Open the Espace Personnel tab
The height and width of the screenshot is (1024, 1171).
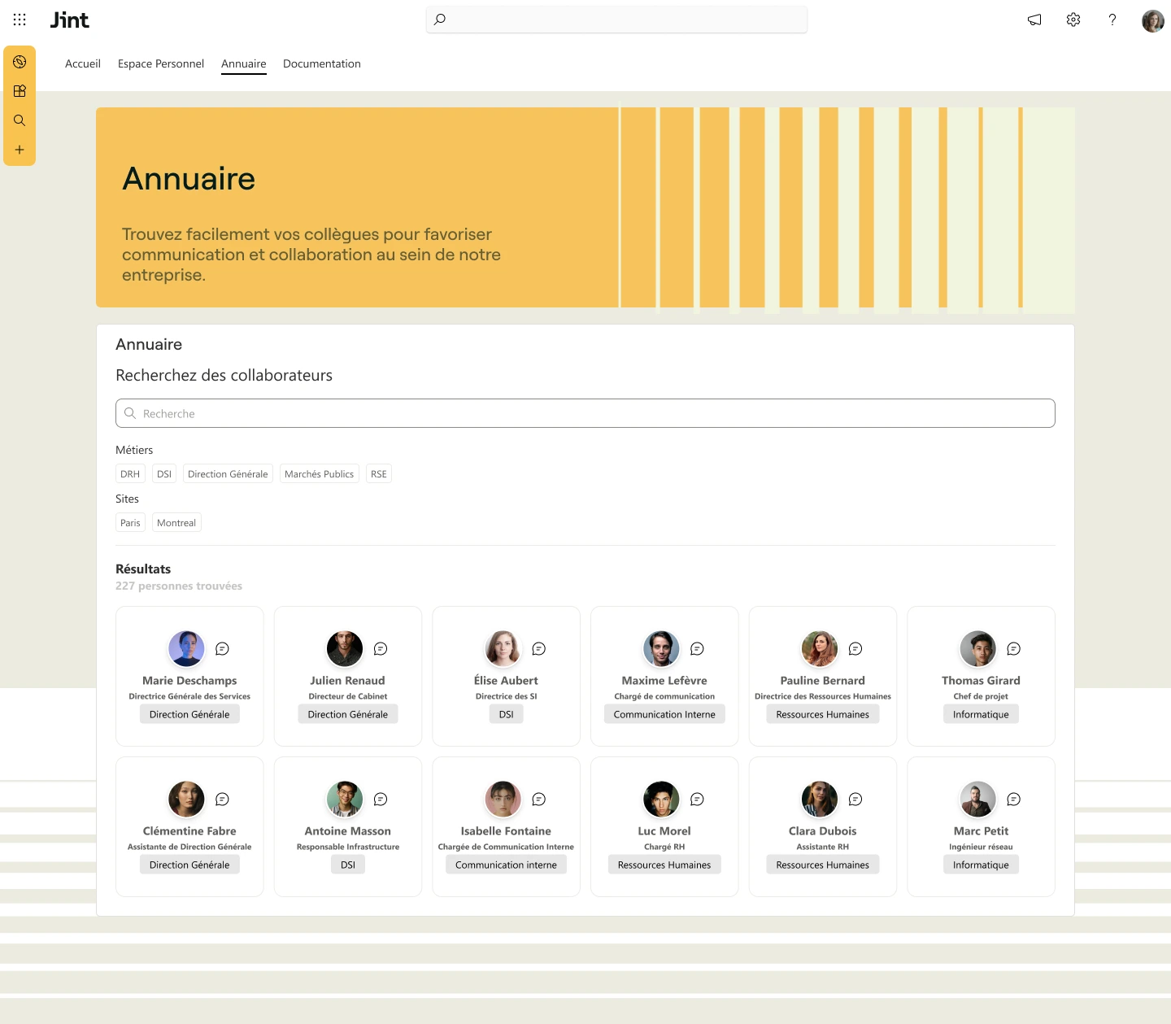pyautogui.click(x=160, y=63)
